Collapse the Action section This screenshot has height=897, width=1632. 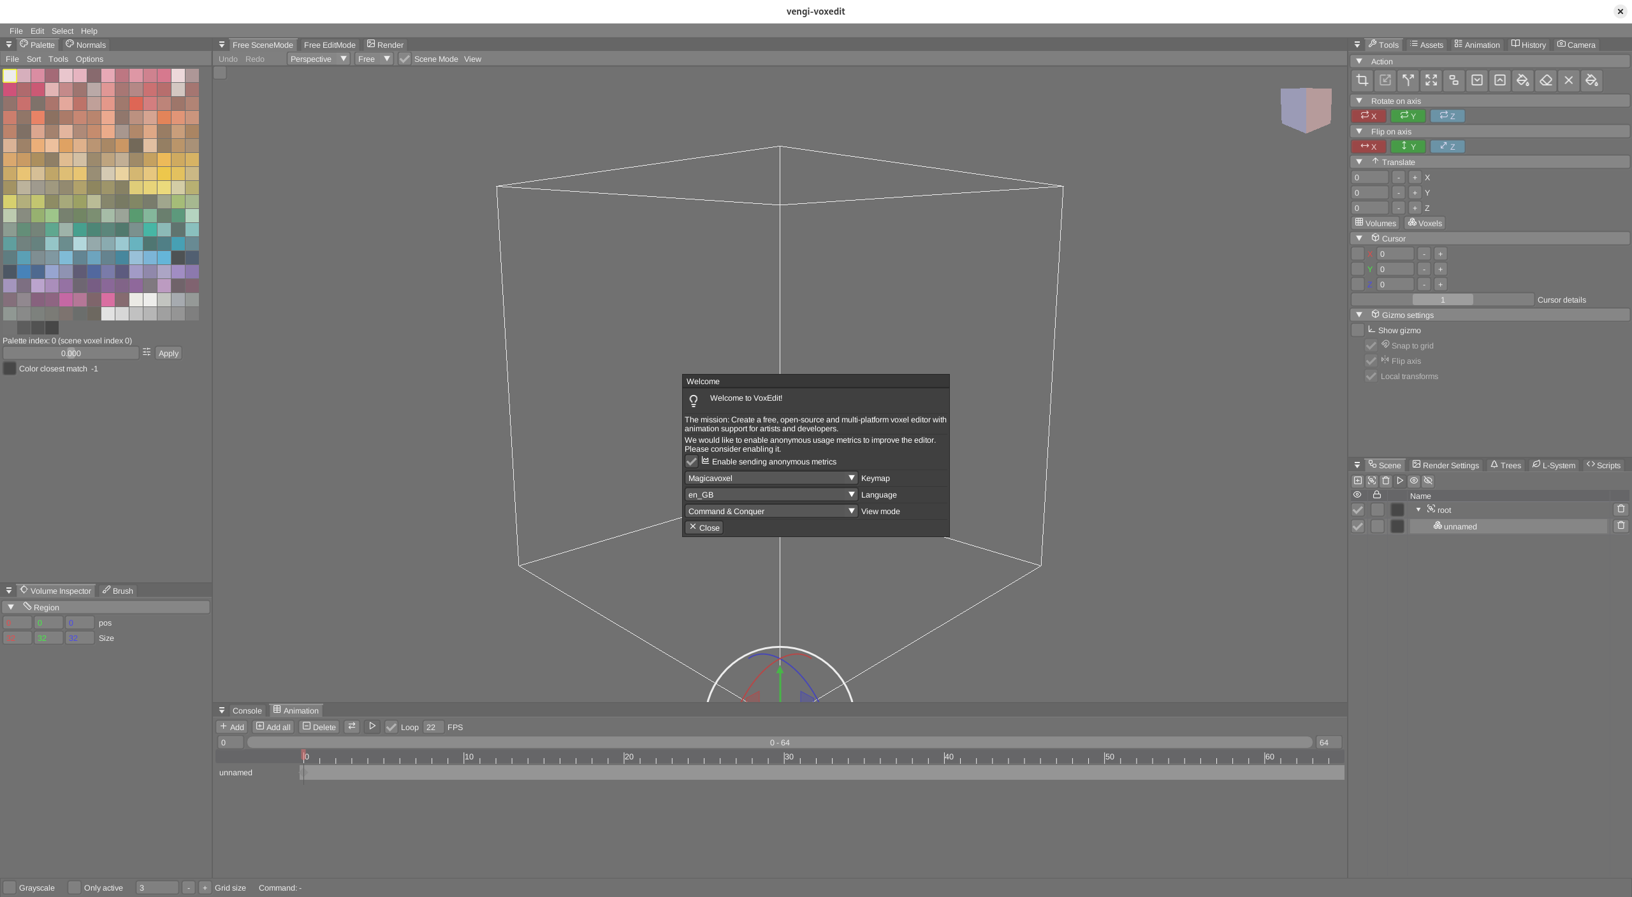1359,61
